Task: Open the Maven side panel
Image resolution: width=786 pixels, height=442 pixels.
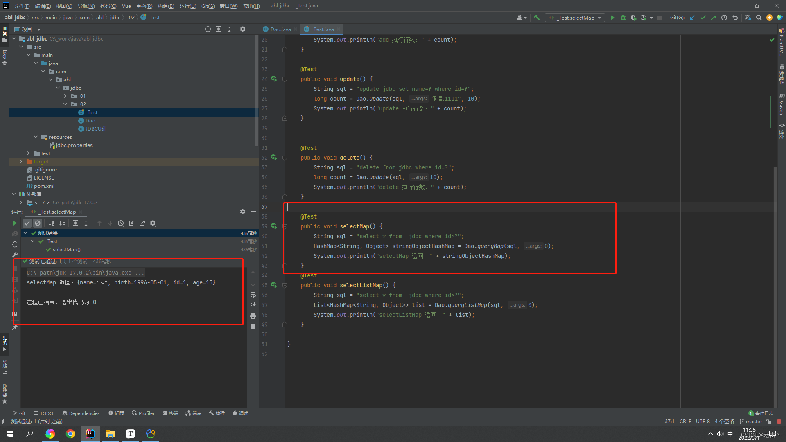Action: point(781,104)
